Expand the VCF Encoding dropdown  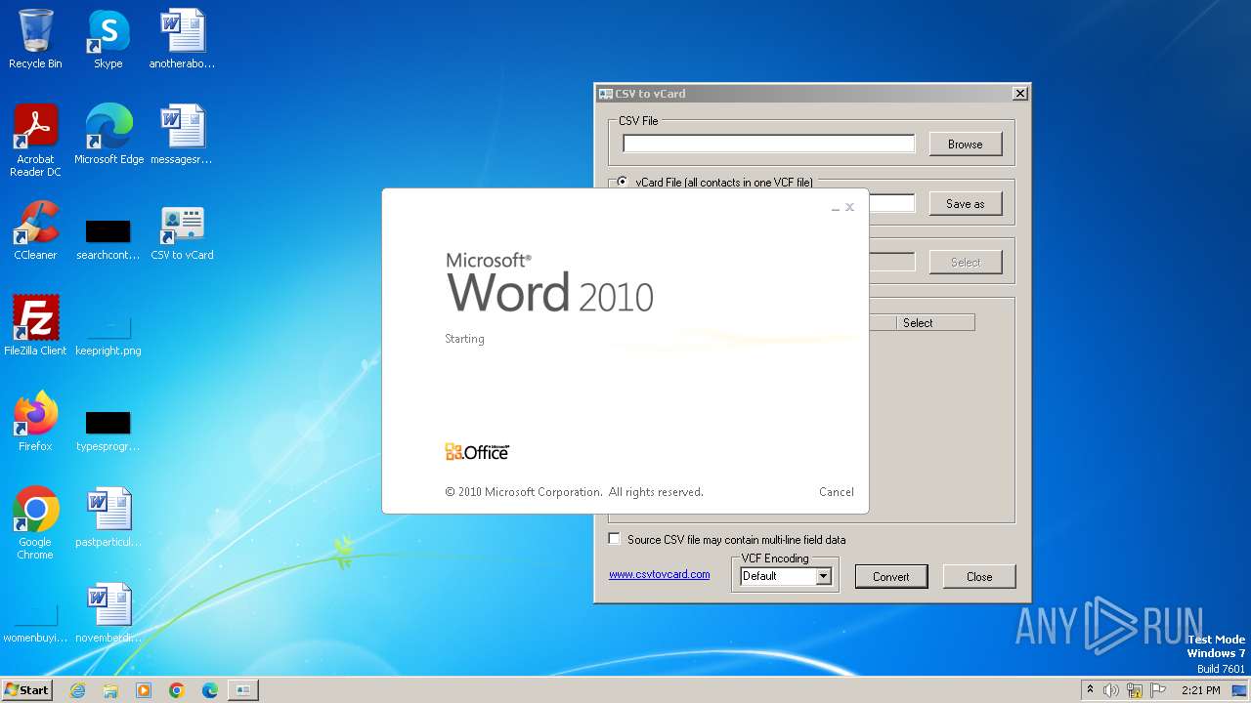pyautogui.click(x=823, y=576)
